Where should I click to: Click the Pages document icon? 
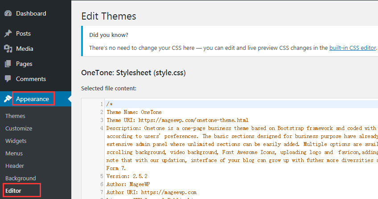[8, 64]
